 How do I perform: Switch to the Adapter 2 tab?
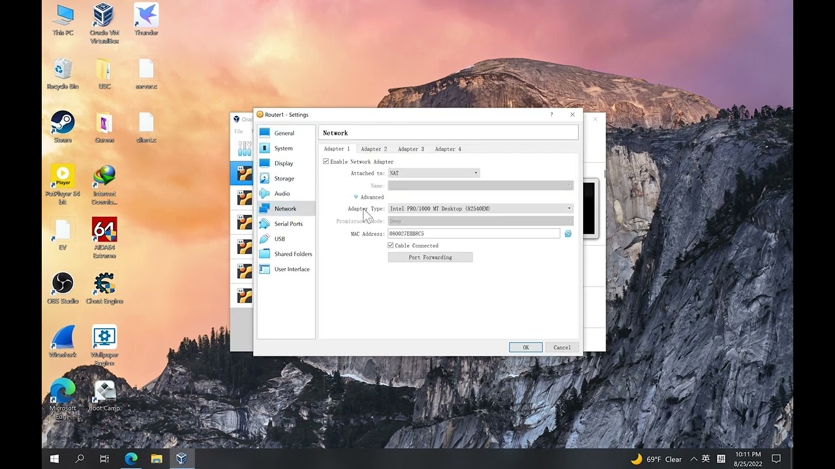coord(374,149)
